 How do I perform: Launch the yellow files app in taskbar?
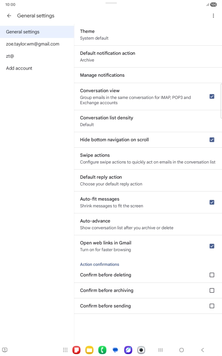pyautogui.click(x=89, y=350)
